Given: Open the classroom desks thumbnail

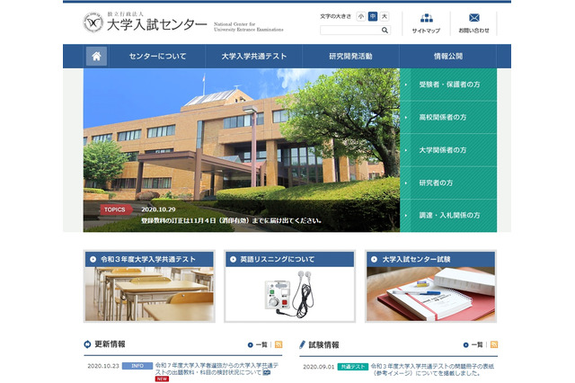Looking at the screenshot, I should pyautogui.click(x=149, y=294).
